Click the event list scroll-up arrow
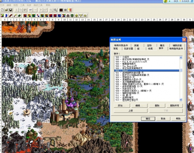Viewport: 194px width, 153px height. (181, 58)
